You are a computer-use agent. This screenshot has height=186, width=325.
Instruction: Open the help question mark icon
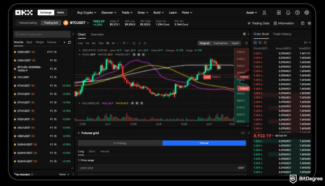point(297,13)
